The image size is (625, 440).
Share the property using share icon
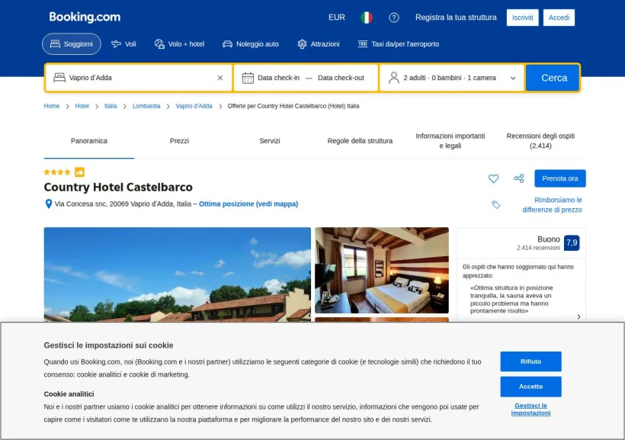(519, 178)
